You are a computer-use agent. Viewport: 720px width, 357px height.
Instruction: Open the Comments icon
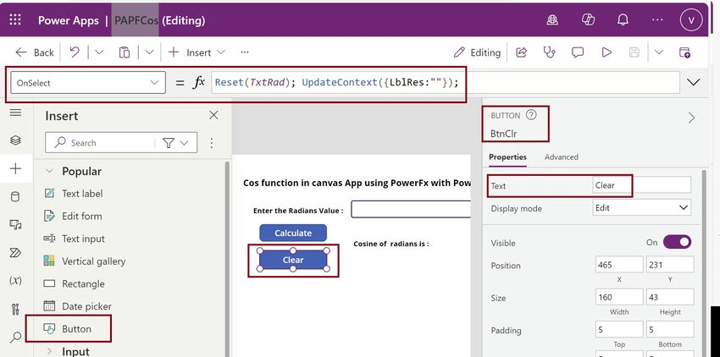point(578,52)
